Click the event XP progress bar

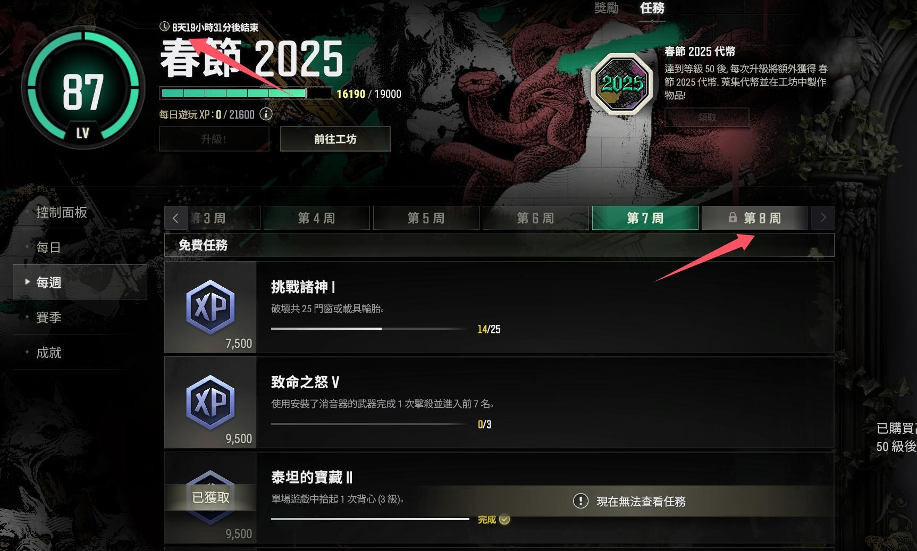246,94
